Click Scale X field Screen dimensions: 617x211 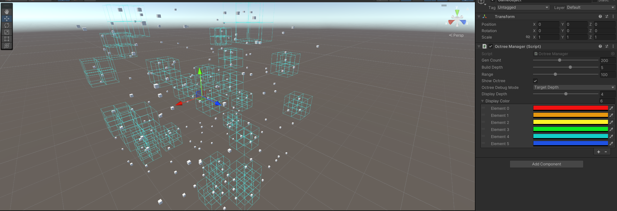point(549,37)
